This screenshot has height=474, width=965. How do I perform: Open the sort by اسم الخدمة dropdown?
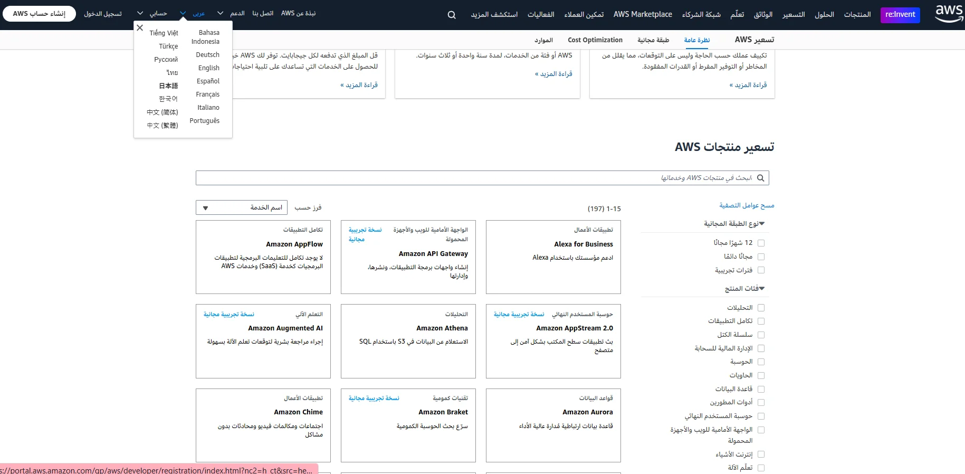241,207
